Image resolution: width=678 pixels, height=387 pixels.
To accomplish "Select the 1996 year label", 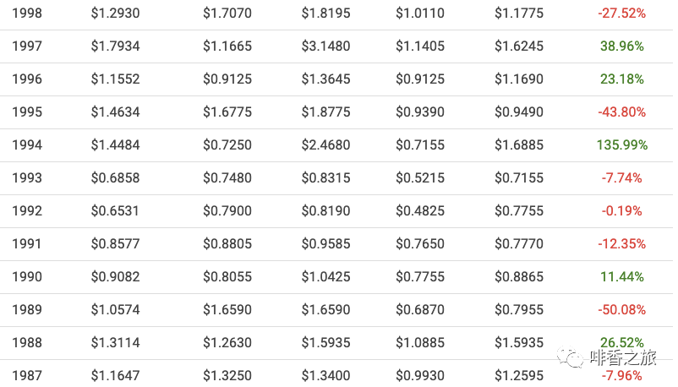I will click(27, 79).
